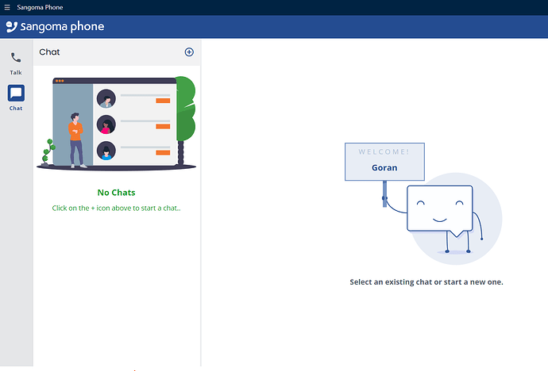Switch to the Talk tab
The image size is (548, 371).
click(16, 63)
